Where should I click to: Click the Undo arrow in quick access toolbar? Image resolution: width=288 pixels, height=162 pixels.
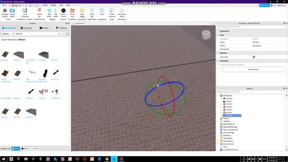[x=34, y=5]
